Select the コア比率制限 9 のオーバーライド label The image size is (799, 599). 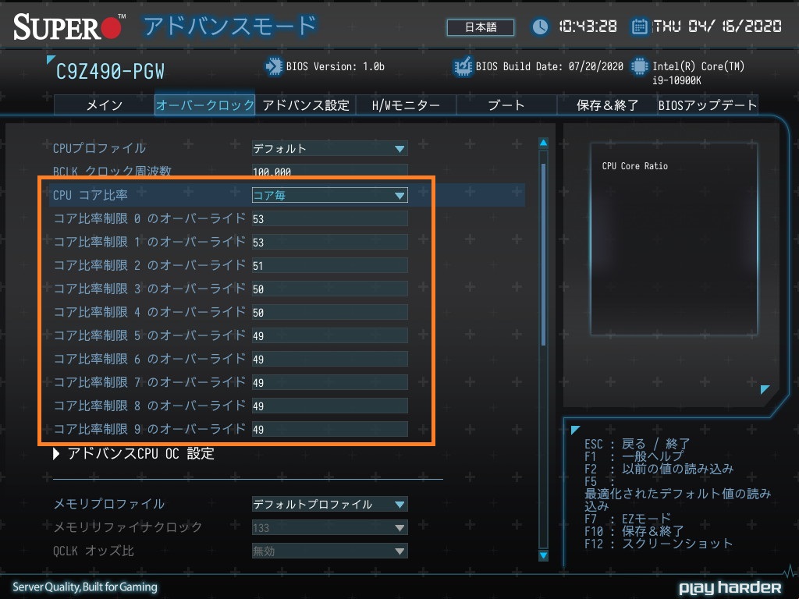coord(149,430)
